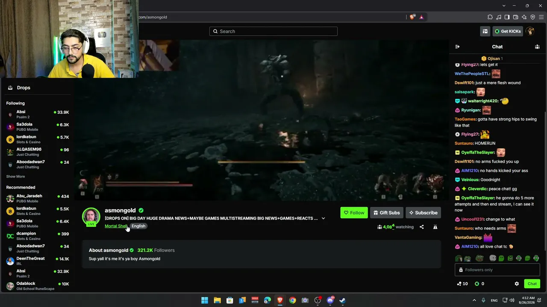The image size is (547, 307).
Task: Open ALQASEM96 channel in Following
Action: 38,152
